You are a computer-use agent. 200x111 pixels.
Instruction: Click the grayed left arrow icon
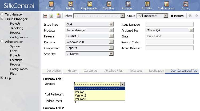point(196,16)
